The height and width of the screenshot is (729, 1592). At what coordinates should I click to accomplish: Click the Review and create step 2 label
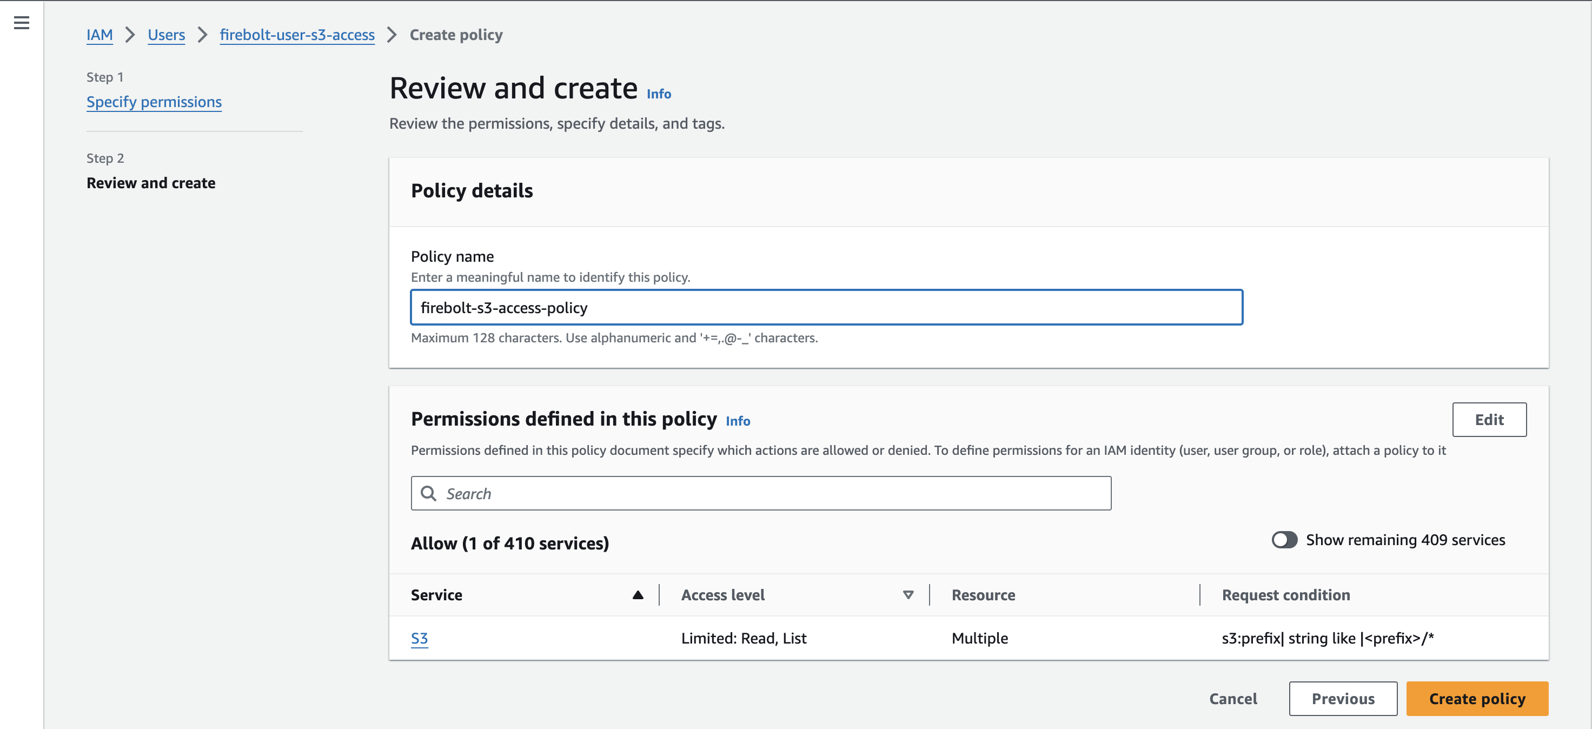pos(151,182)
